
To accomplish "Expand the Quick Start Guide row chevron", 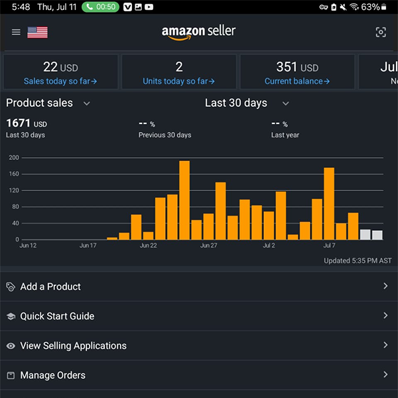I will coord(385,316).
